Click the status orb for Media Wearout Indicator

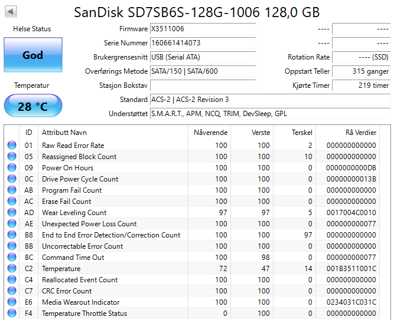pos(12,302)
